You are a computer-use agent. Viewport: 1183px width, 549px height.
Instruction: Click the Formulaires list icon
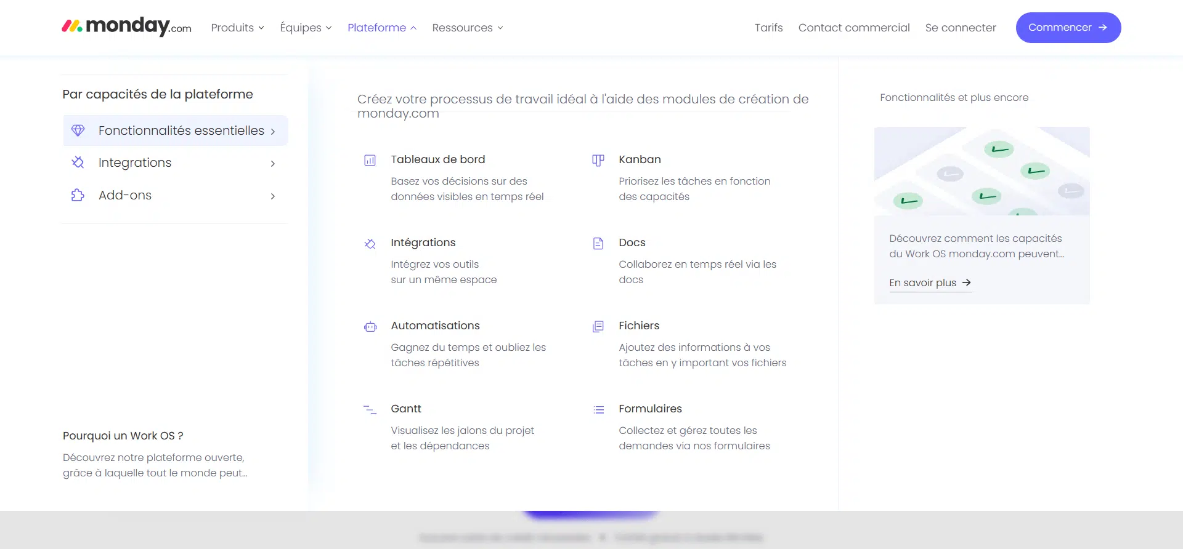(x=598, y=410)
